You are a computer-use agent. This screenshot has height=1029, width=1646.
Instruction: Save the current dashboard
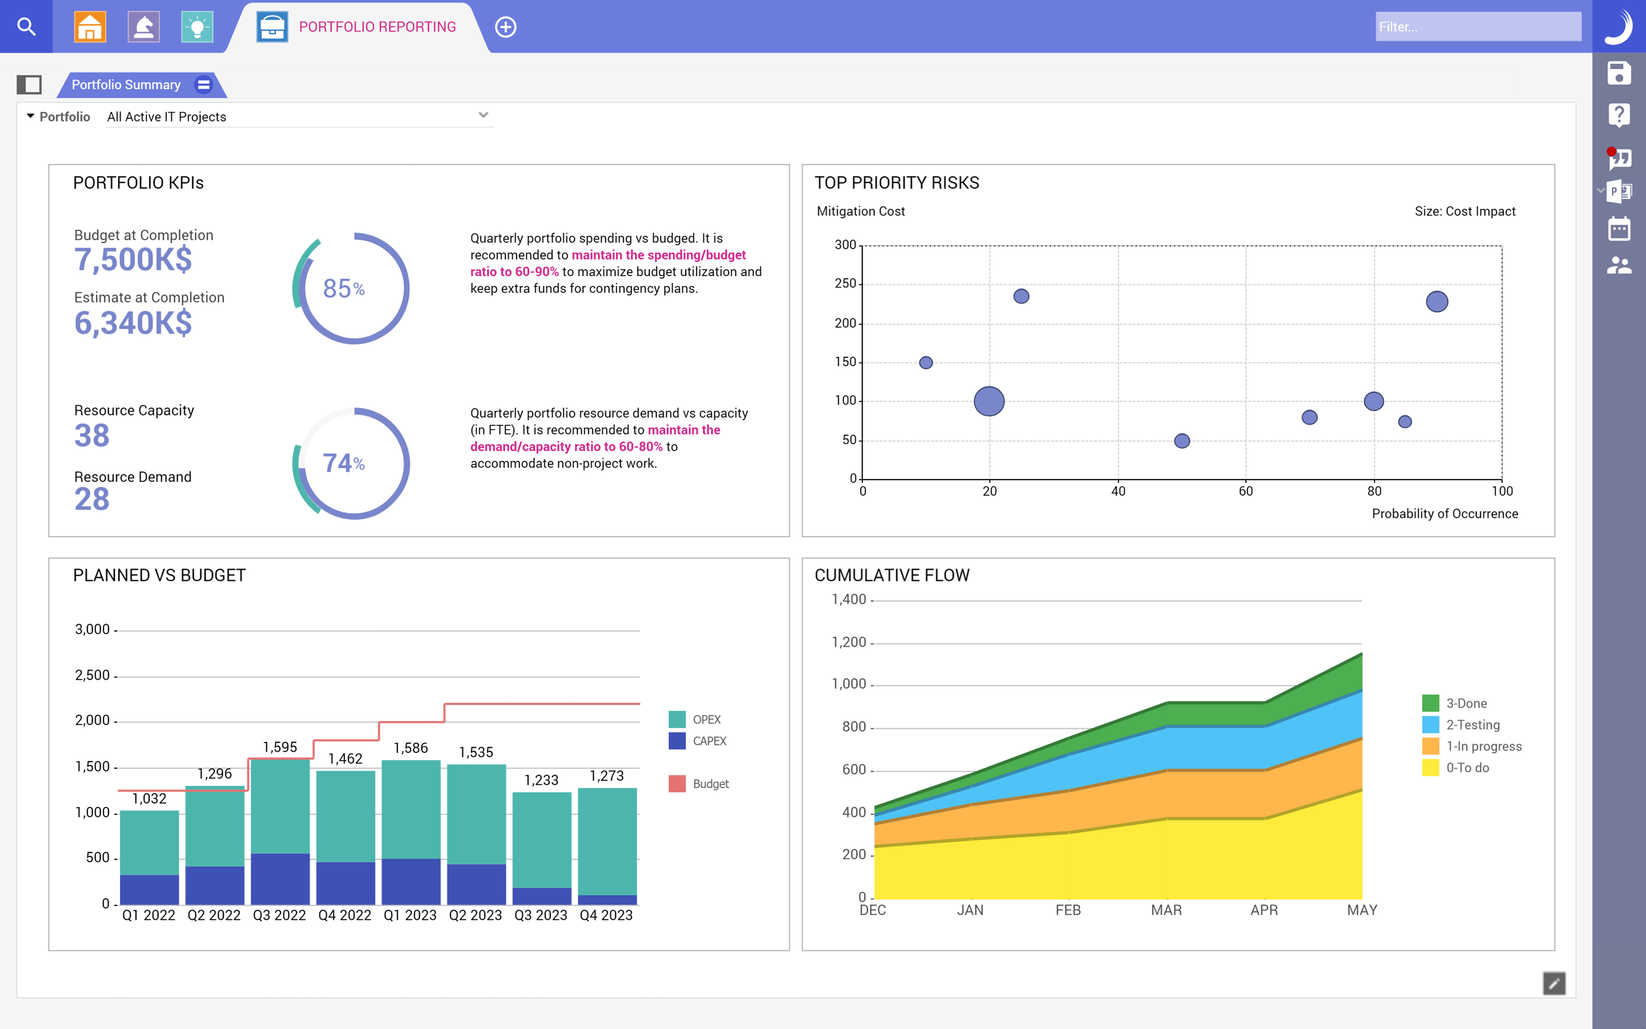click(1620, 73)
